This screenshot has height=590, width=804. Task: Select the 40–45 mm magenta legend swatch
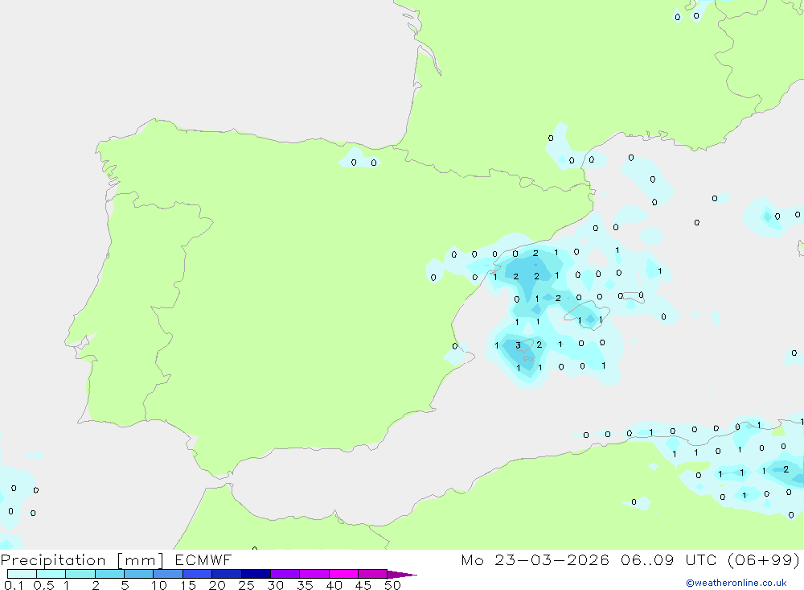point(343,574)
